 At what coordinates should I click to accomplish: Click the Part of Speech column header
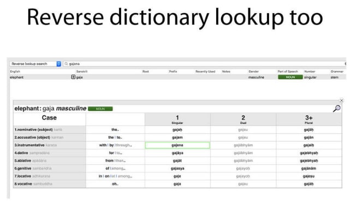(288, 71)
